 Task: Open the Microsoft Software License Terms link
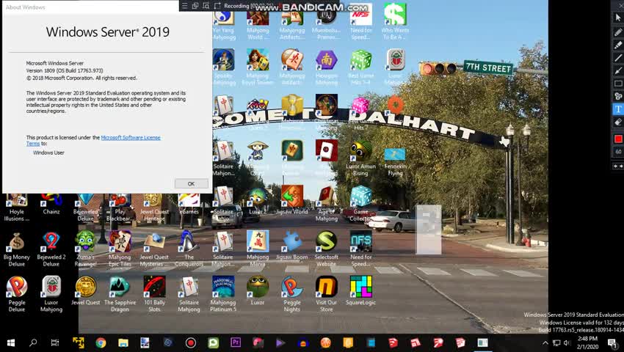point(93,140)
